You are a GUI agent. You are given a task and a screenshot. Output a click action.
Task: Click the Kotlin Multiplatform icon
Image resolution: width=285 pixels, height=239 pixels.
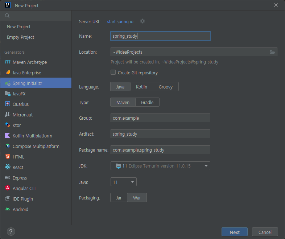coord(8,135)
